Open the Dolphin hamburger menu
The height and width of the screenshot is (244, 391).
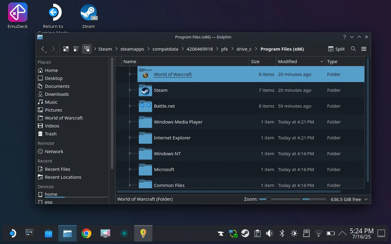pyautogui.click(x=364, y=49)
